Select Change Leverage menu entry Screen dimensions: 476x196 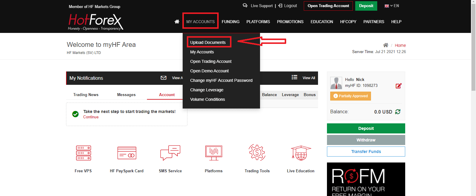(207, 90)
